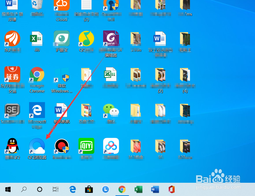Screen dimensions: 255x196
Task: Open the blue clock app on taskbar
Action: [x=106, y=189]
